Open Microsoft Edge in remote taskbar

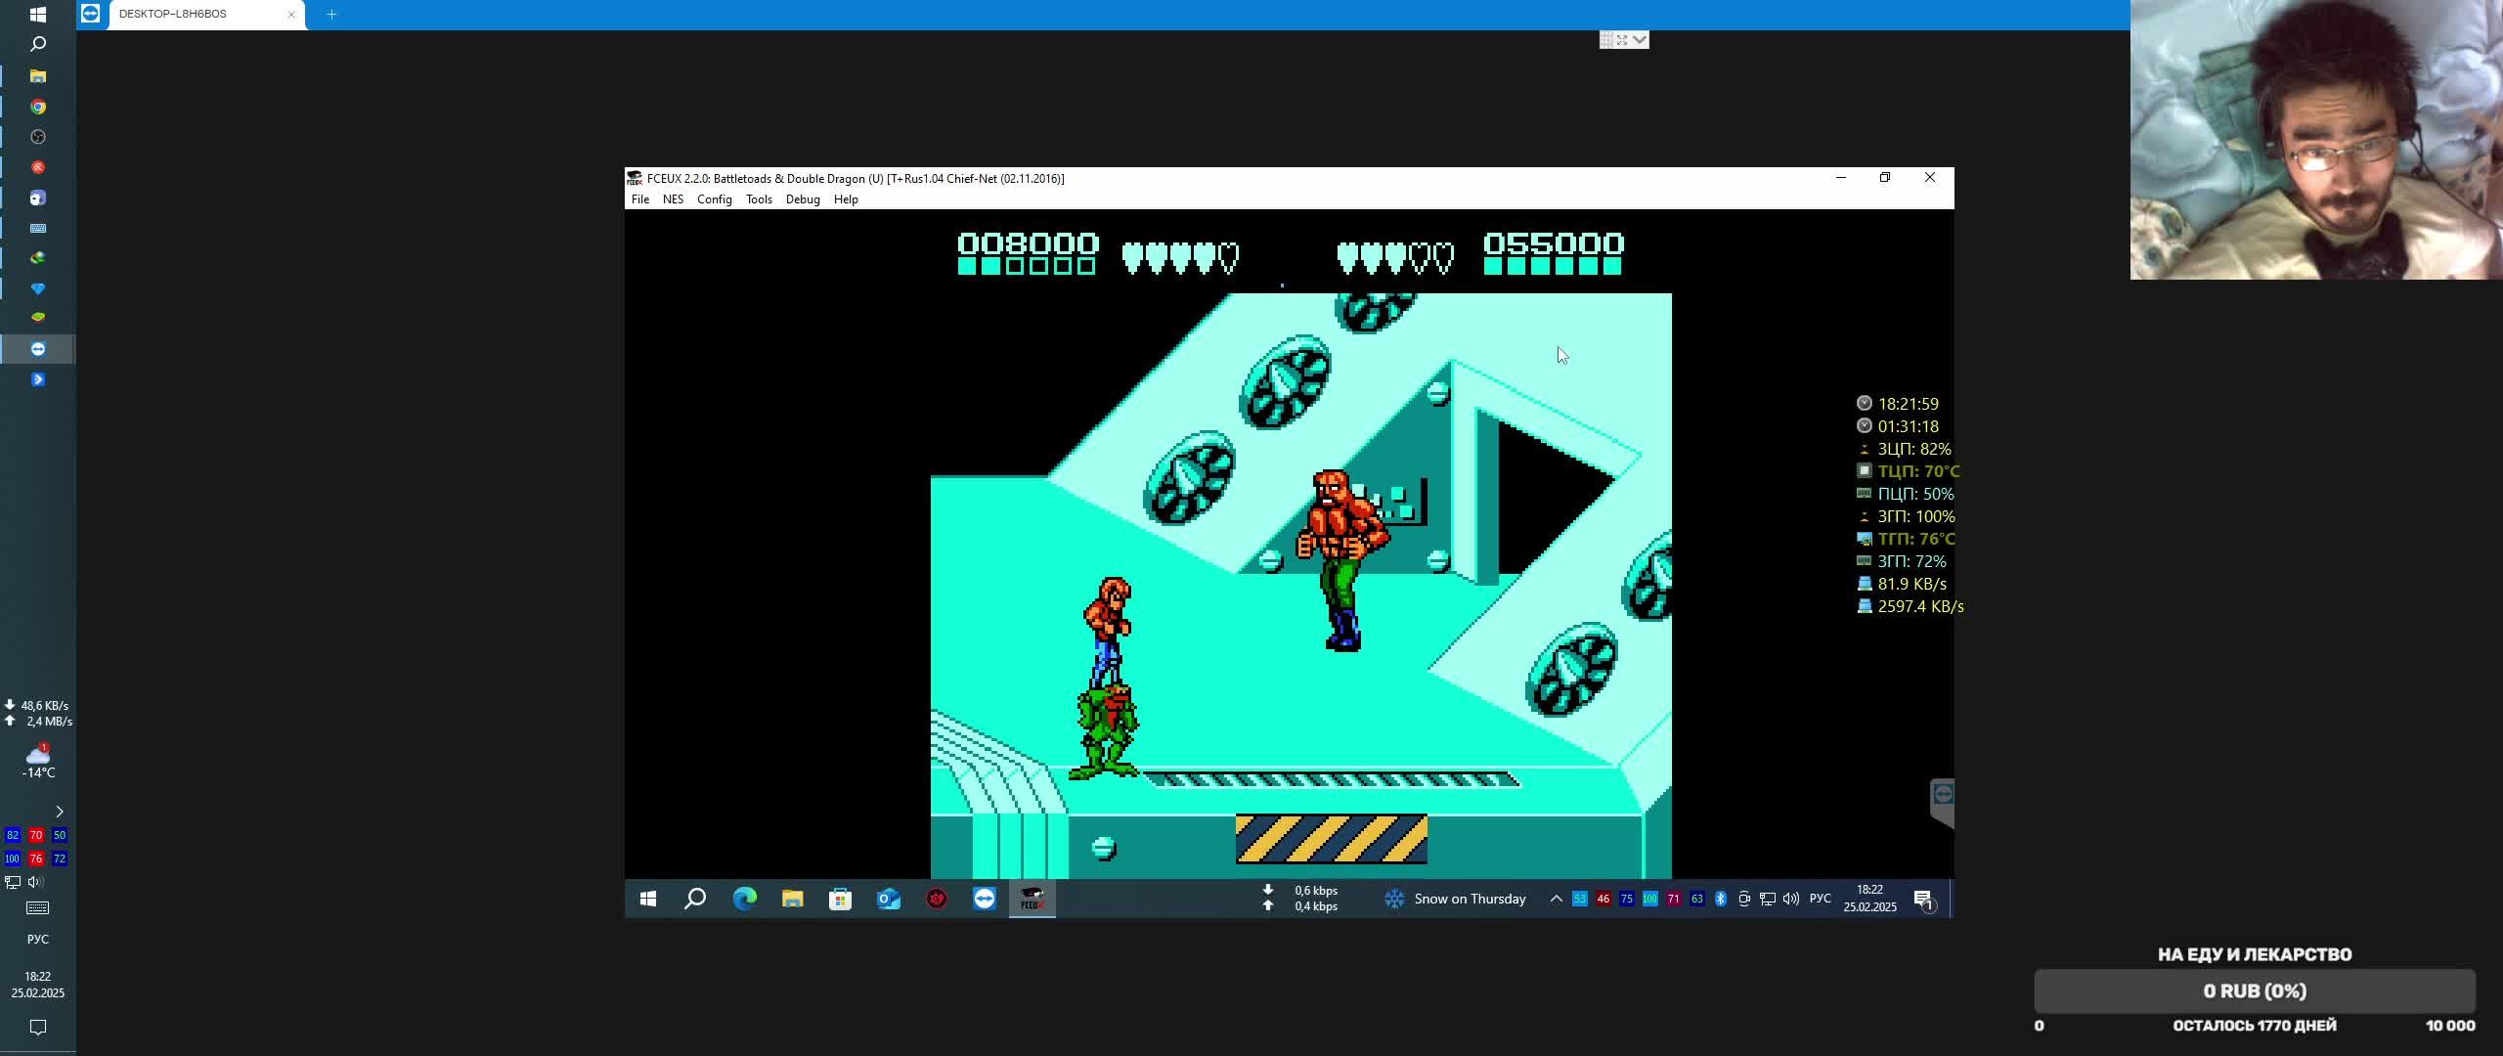point(744,899)
